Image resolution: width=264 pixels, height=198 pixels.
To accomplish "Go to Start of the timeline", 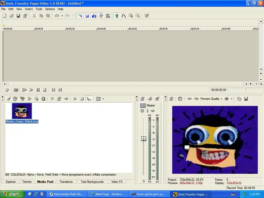I will [53, 90].
